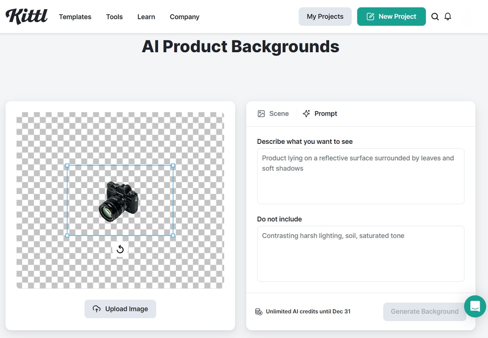Open the Templates menu
This screenshot has width=488, height=338.
[x=75, y=17]
